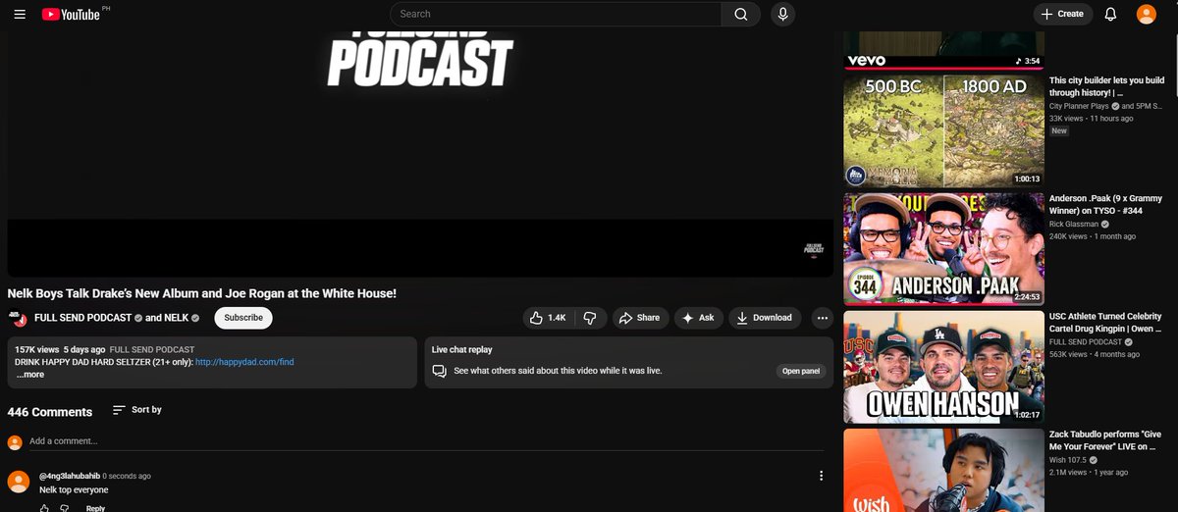The height and width of the screenshot is (512, 1178).
Task: Open the notifications bell
Action: tap(1111, 14)
